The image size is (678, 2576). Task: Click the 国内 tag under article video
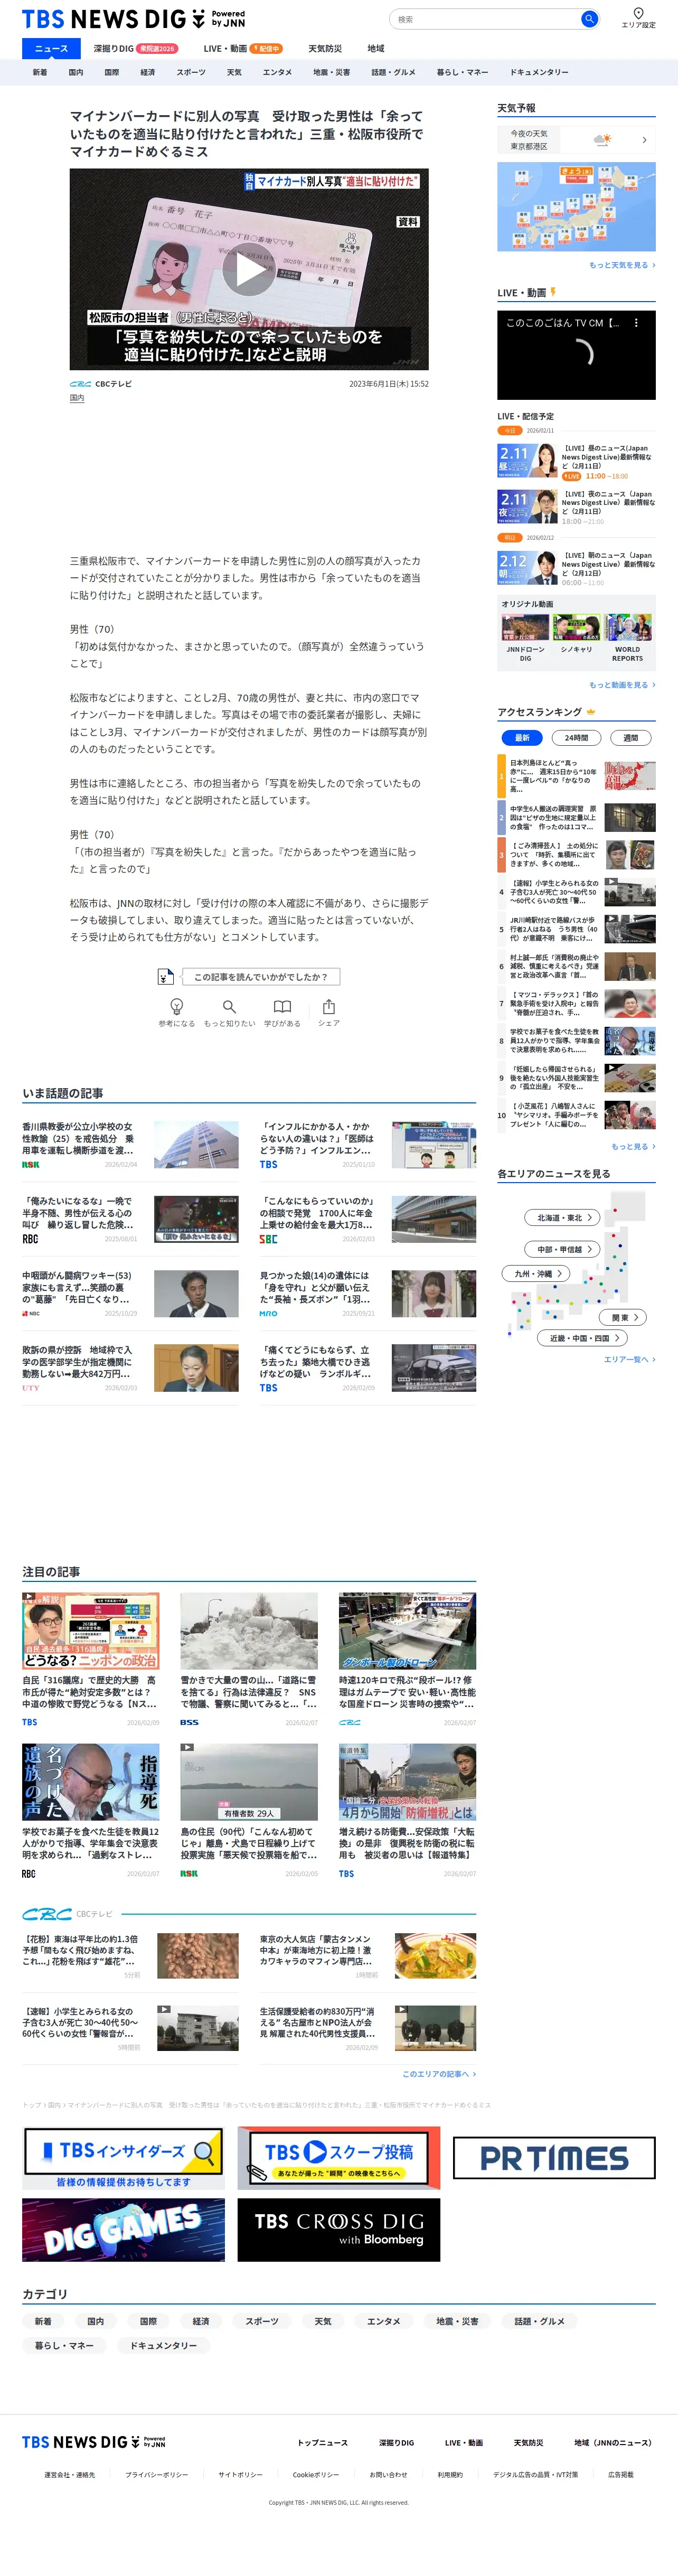(77, 398)
